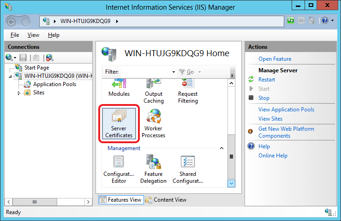Open the Shared Configuration feature
The image size is (341, 221).
188,169
